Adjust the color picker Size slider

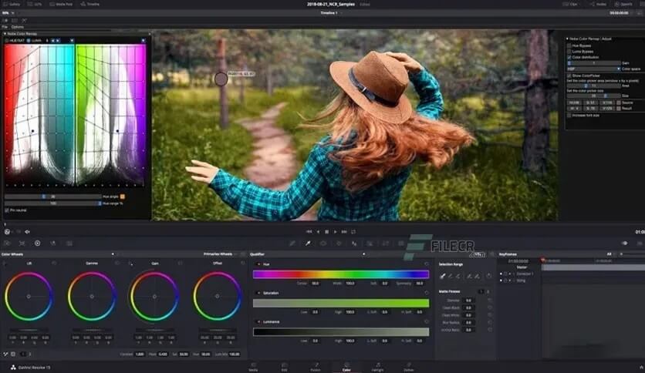(593, 96)
